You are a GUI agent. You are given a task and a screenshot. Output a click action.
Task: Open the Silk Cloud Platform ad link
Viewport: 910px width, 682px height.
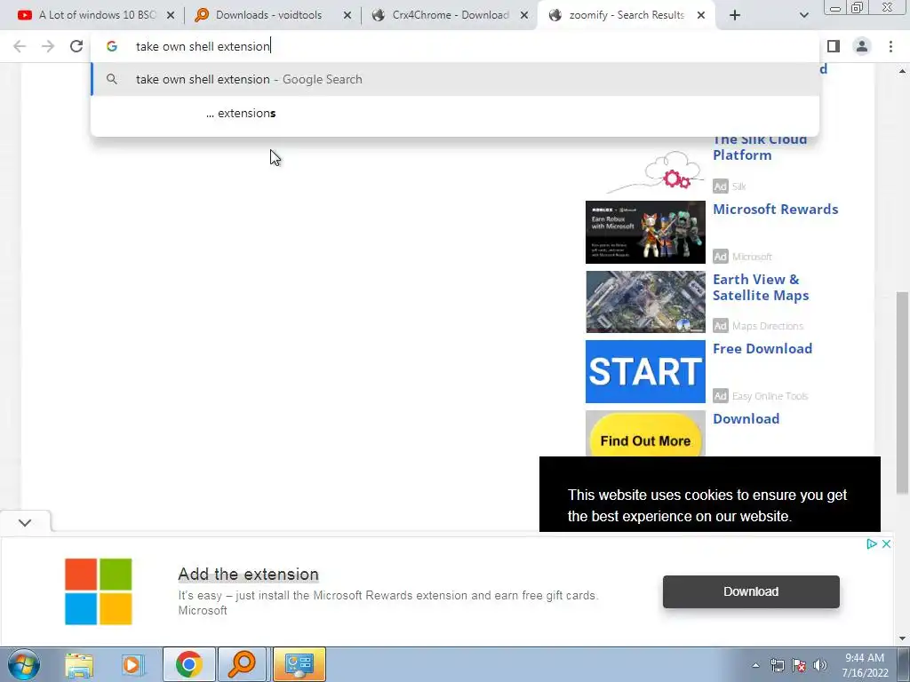(x=759, y=147)
